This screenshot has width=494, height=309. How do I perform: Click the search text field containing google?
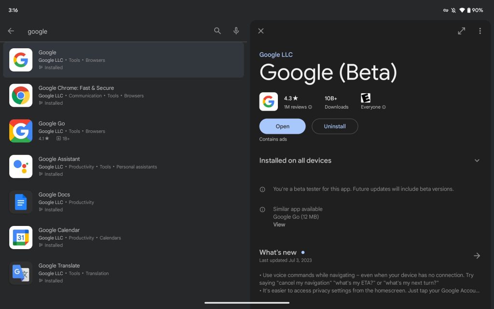(116, 31)
